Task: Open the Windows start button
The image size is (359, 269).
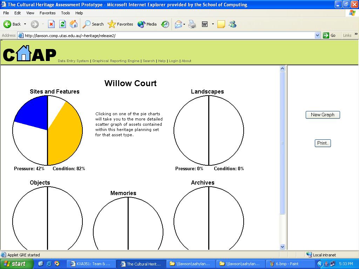Action: click(x=17, y=264)
